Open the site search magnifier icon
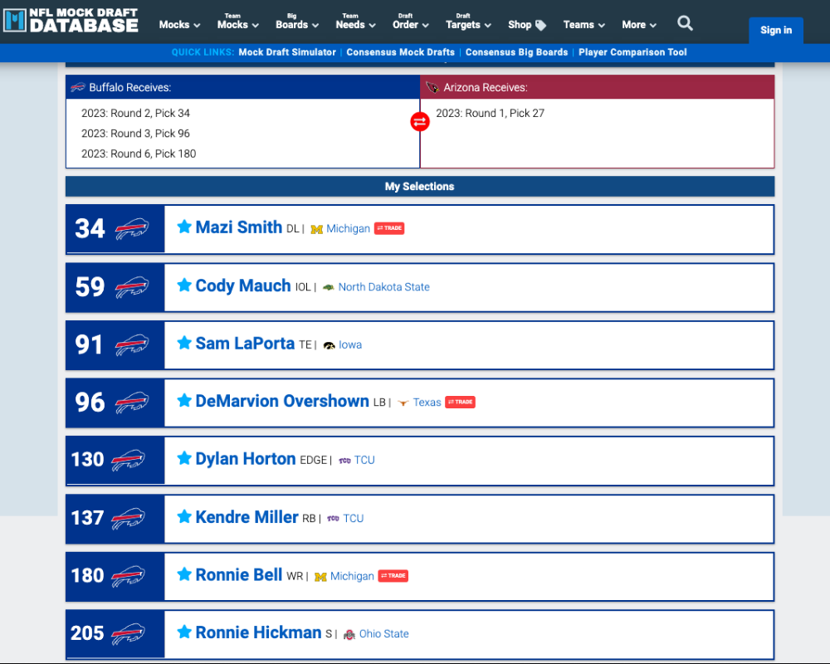 pos(685,23)
